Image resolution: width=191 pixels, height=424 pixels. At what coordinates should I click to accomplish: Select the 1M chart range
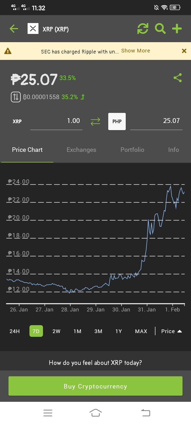[77, 331]
